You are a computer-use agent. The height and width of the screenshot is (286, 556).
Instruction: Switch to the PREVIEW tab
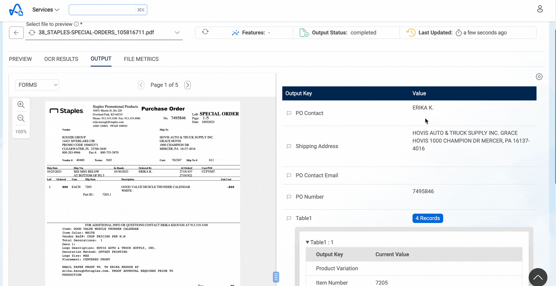click(20, 59)
